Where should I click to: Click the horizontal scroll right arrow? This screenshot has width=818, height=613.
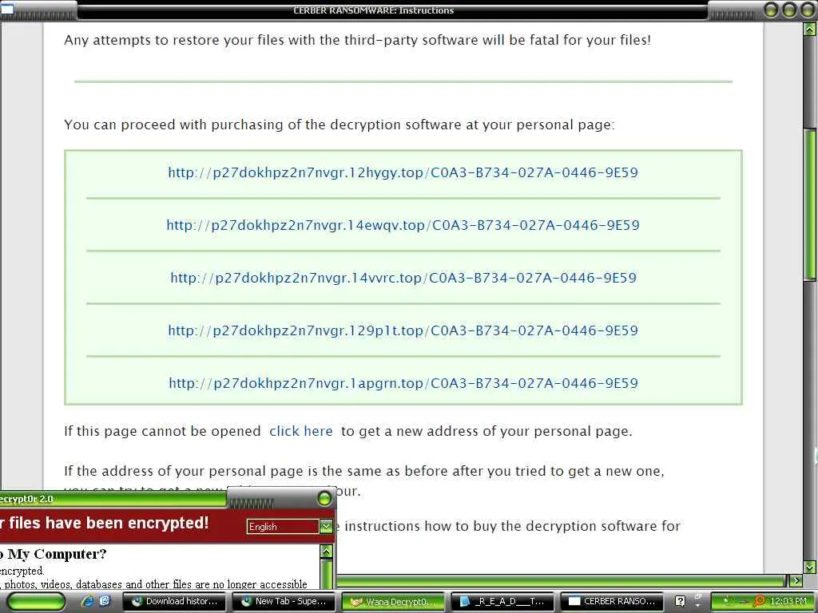pyautogui.click(x=796, y=580)
